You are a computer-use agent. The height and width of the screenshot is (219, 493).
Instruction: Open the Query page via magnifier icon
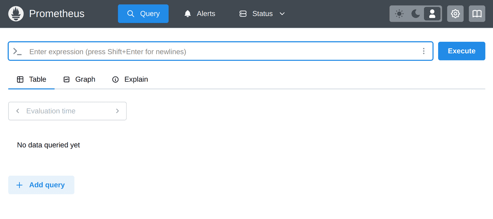click(131, 13)
